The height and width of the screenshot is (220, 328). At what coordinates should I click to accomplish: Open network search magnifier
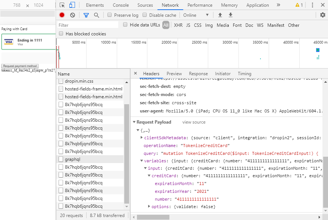coord(96,15)
